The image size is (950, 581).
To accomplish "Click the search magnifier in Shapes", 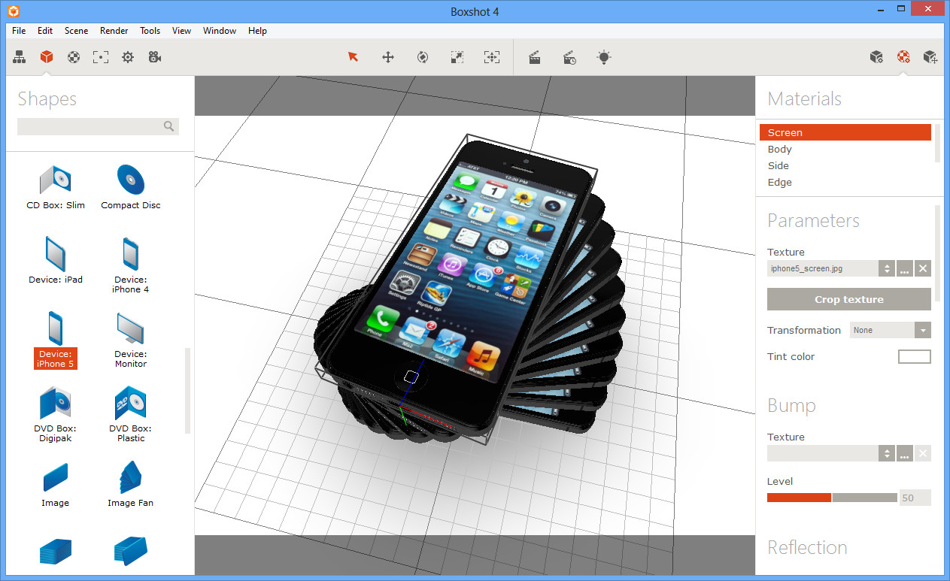I will (x=169, y=126).
